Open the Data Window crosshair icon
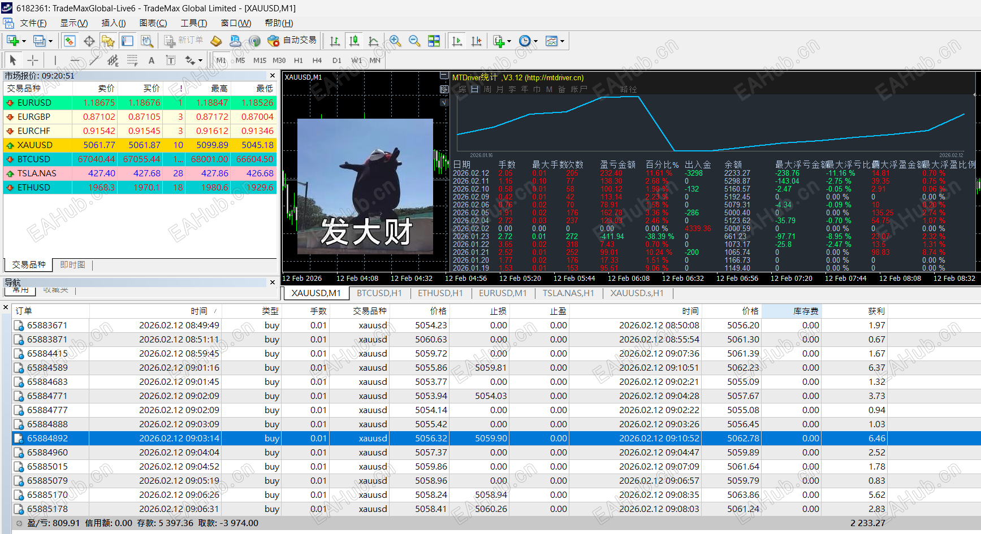Image resolution: width=981 pixels, height=534 pixels. pyautogui.click(x=89, y=41)
